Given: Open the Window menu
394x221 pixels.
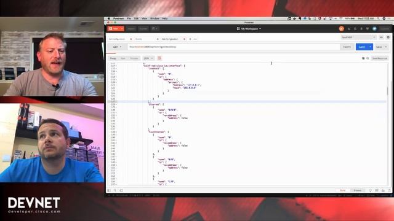Looking at the screenshot, I should [155, 18].
